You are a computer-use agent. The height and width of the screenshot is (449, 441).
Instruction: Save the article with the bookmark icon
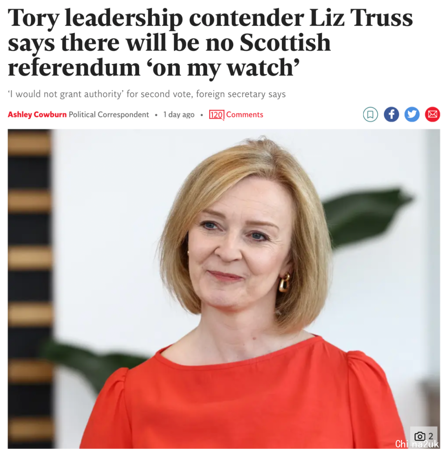pos(370,115)
